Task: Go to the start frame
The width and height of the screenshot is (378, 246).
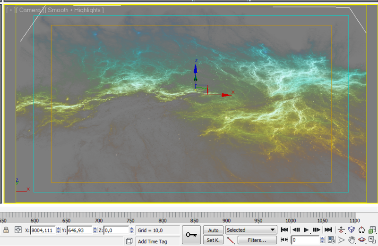Action: click(285, 230)
